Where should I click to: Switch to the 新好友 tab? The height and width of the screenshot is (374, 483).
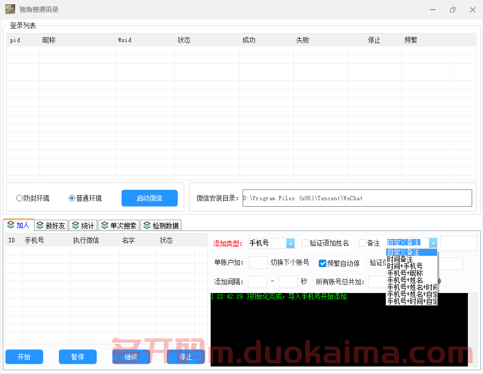coord(51,225)
